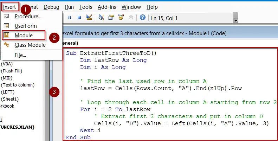
Task: Select the (Flash Fill) sheet in project tree
Action: coord(12,71)
